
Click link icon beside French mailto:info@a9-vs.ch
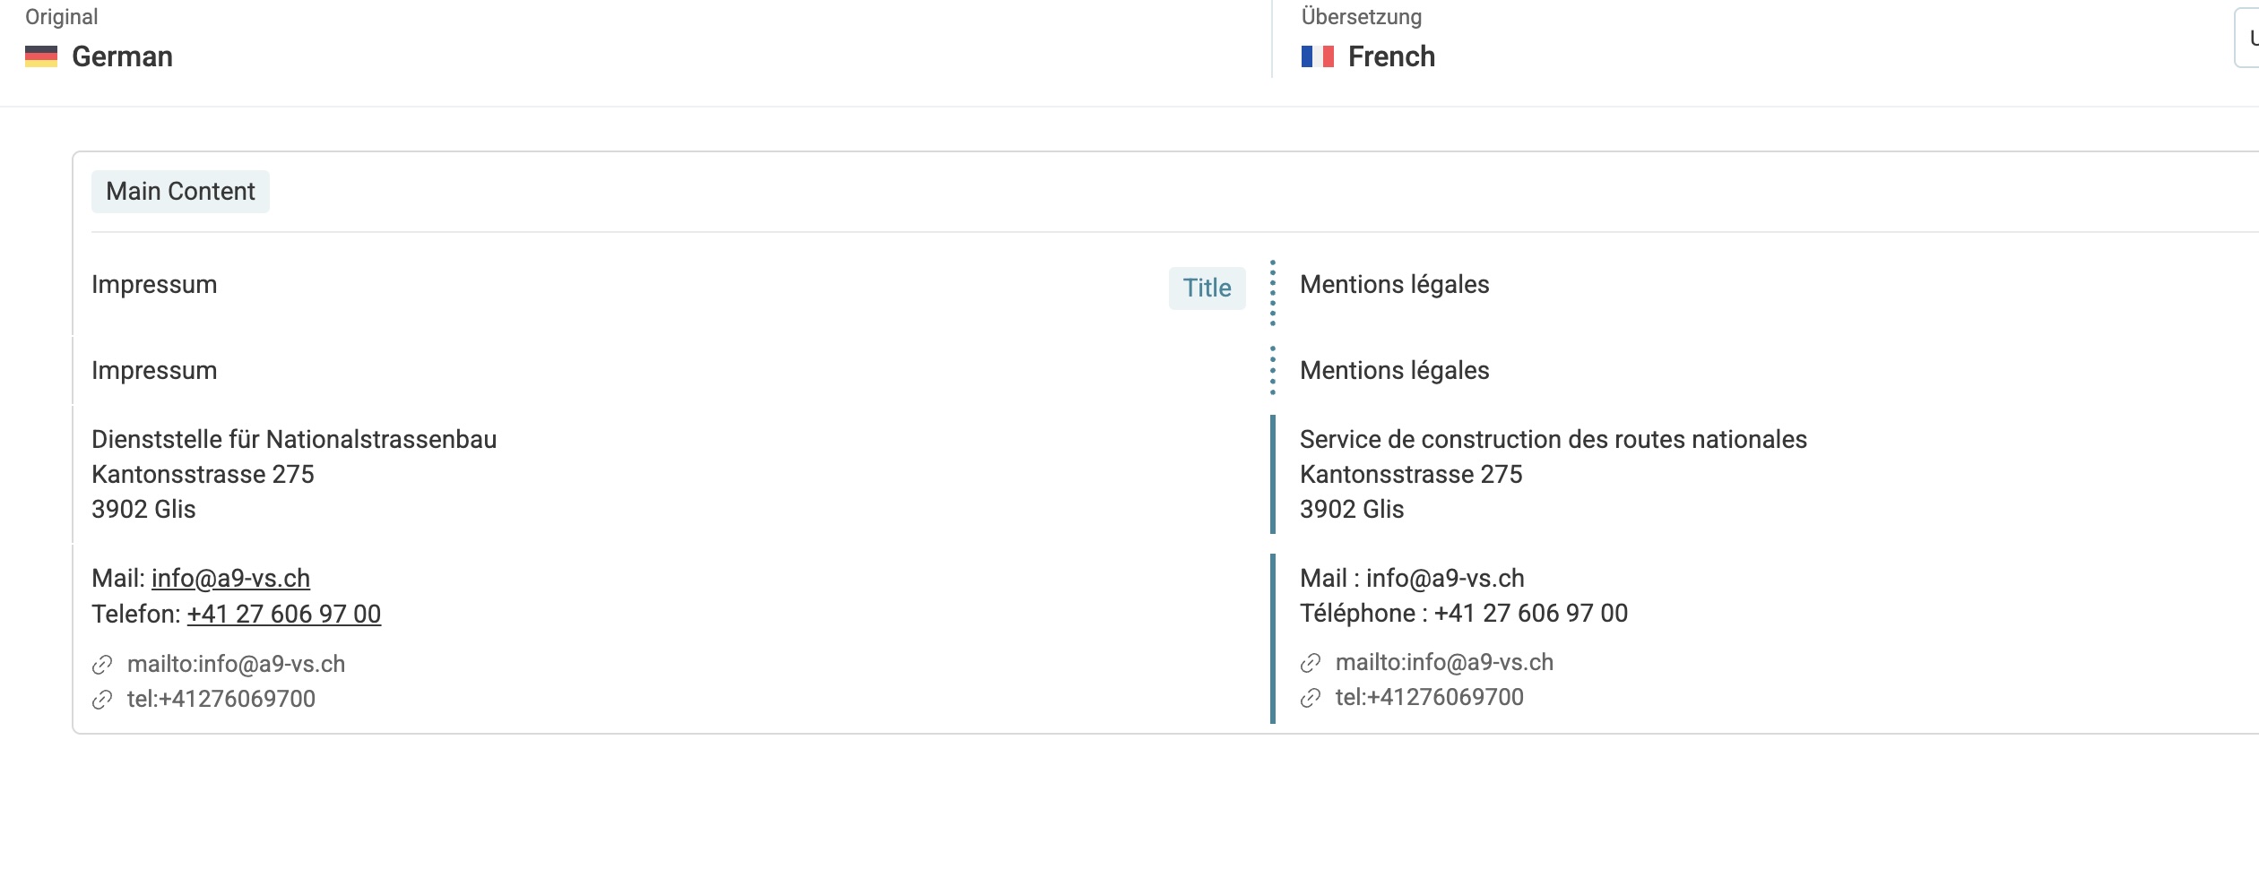(x=1311, y=663)
